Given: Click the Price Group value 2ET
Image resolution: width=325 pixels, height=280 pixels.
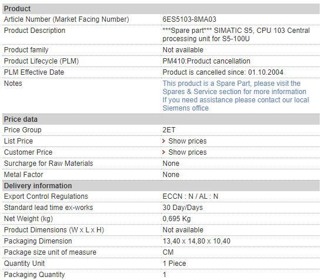Looking at the screenshot, I should 169,130.
